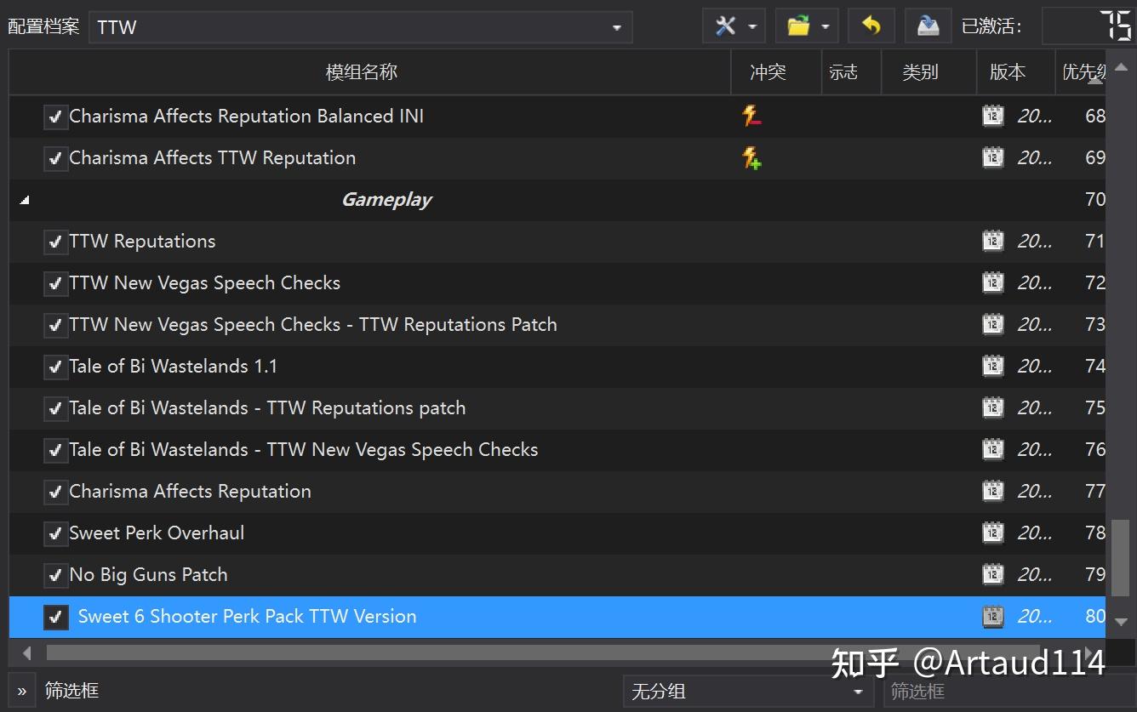Disable the Tale of Bi Wastelands 1.1 mod

point(55,366)
